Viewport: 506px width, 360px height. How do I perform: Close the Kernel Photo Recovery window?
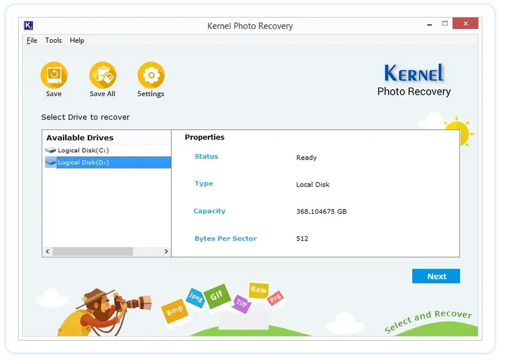coord(465,23)
